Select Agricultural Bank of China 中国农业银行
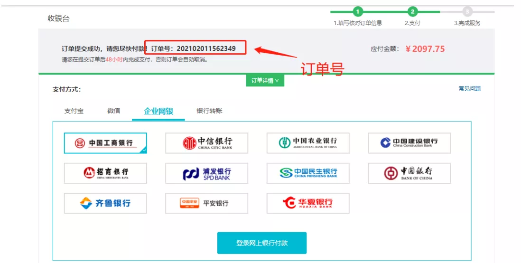 click(x=308, y=143)
